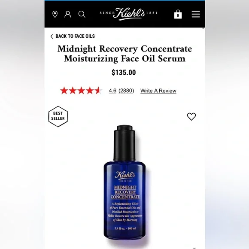Click the search magnifier icon
The height and width of the screenshot is (249, 249).
pyautogui.click(x=82, y=14)
